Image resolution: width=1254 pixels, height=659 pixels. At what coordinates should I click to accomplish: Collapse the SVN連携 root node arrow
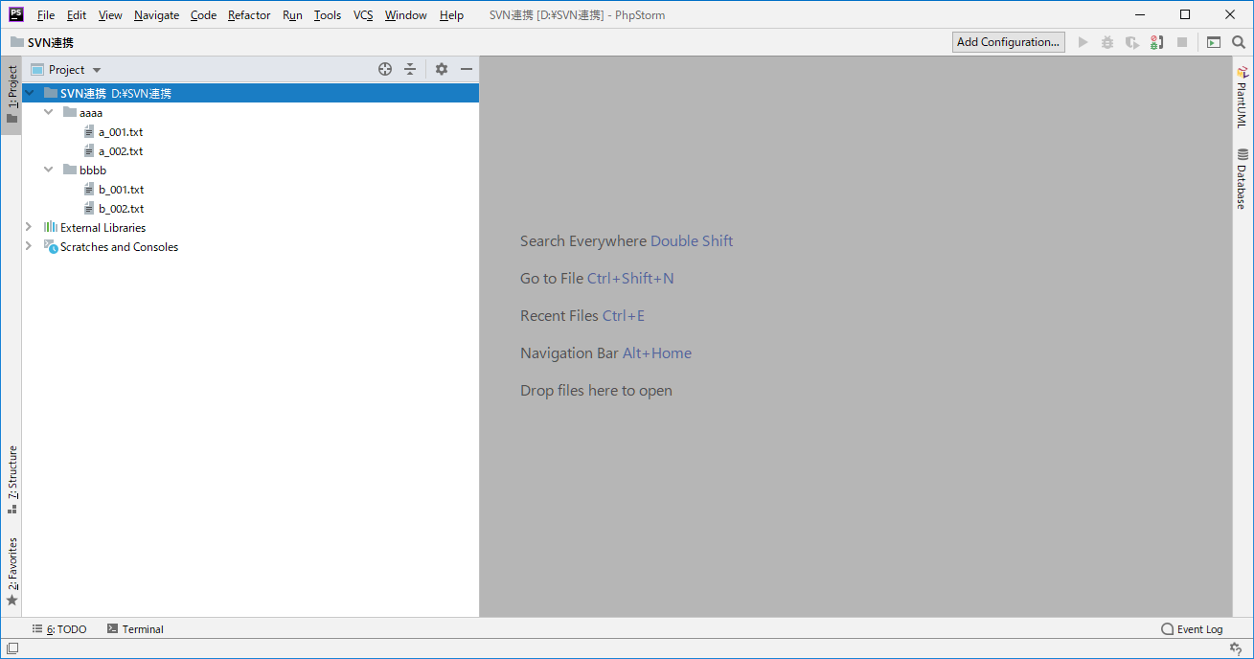click(x=30, y=94)
